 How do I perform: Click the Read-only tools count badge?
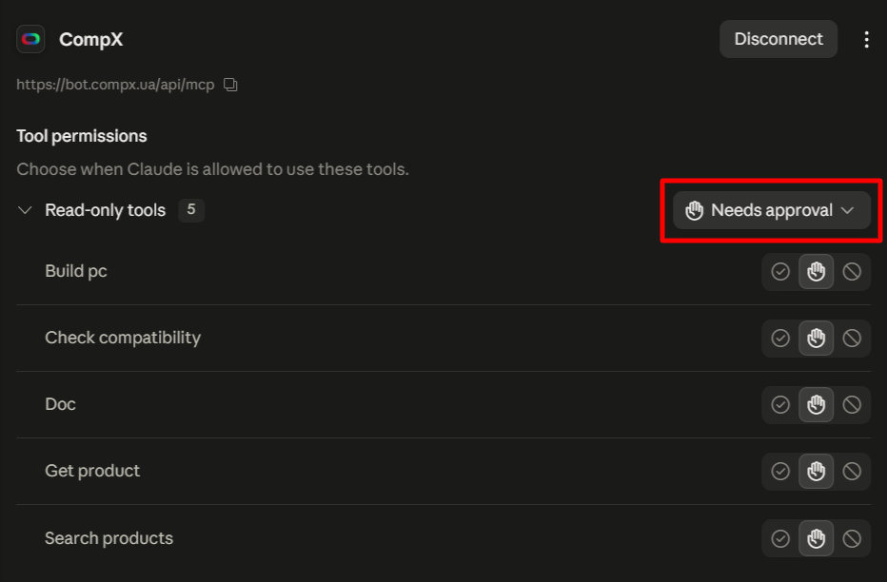pyautogui.click(x=191, y=210)
